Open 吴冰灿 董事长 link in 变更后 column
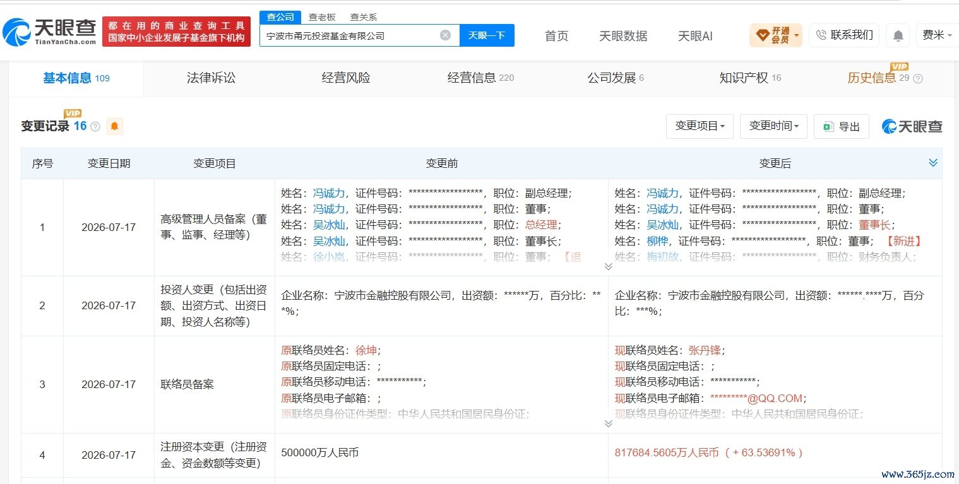The width and height of the screenshot is (959, 484). [662, 225]
